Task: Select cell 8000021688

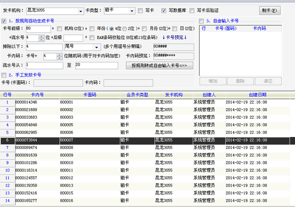Action: (37, 110)
